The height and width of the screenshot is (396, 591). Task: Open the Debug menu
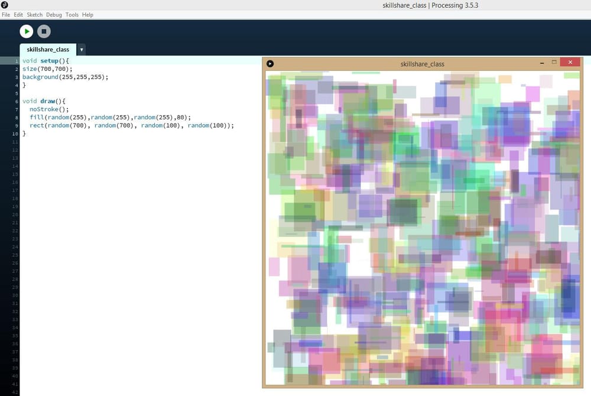point(54,15)
